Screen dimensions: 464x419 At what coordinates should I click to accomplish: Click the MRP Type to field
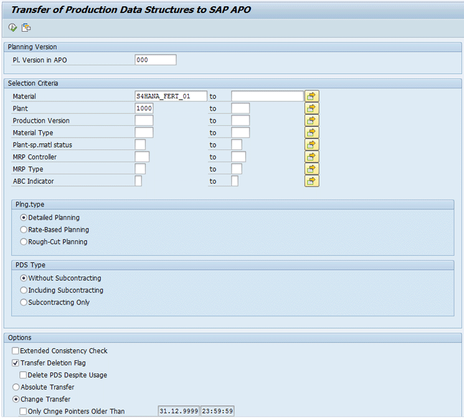click(x=237, y=169)
